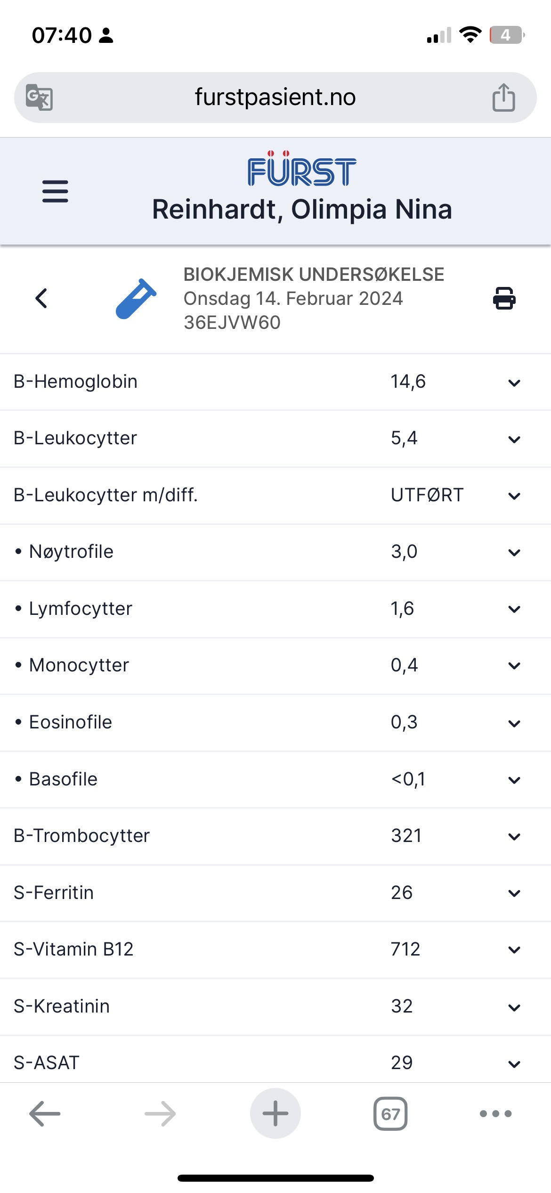Viewport: 551px width, 1193px height.
Task: Expand B-Hemoglobin result details
Action: (514, 383)
